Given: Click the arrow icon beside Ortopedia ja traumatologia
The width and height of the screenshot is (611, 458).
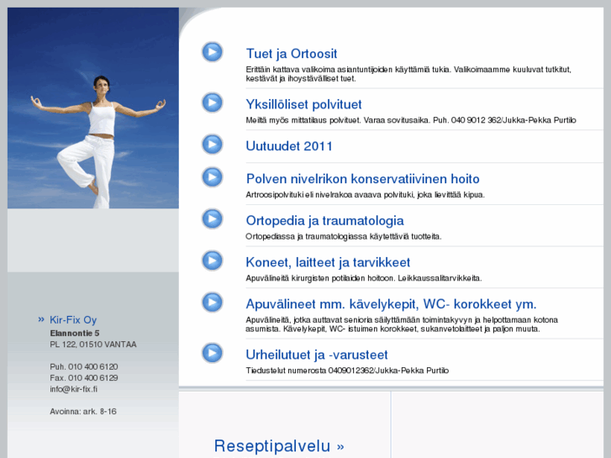Looking at the screenshot, I should point(212,218).
